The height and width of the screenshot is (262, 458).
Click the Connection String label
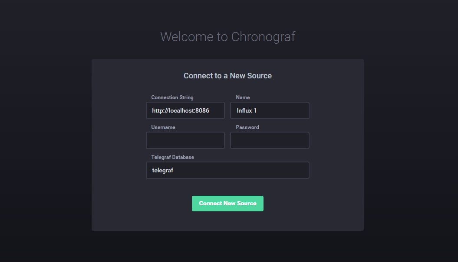172,97
